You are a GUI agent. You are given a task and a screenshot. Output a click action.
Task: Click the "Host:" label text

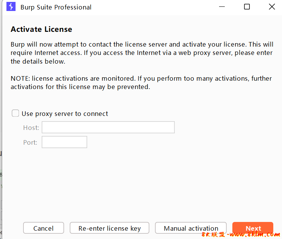(x=31, y=128)
